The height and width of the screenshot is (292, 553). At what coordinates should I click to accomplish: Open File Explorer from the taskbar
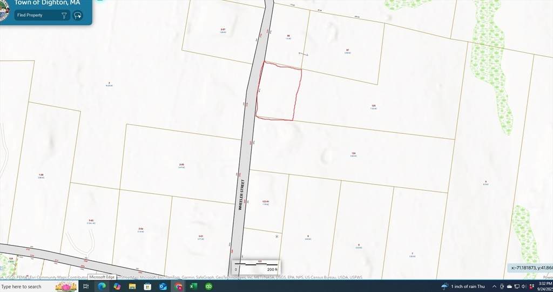click(132, 286)
